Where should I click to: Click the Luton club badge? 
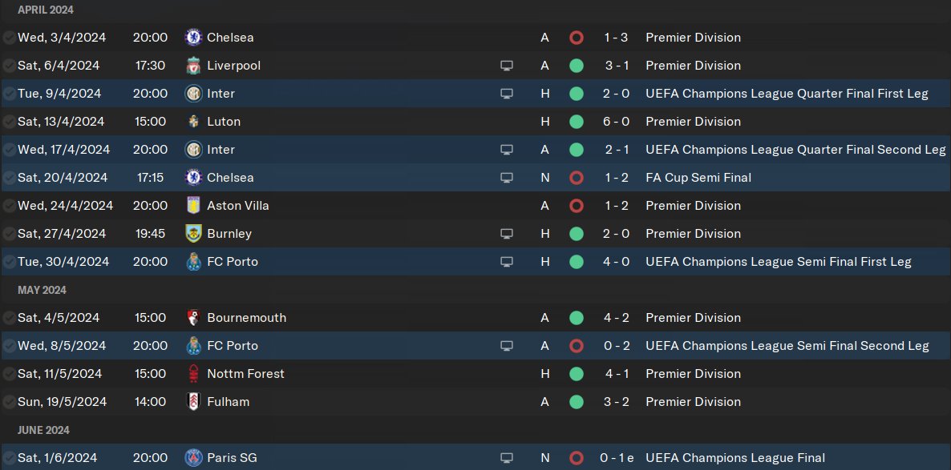(192, 122)
